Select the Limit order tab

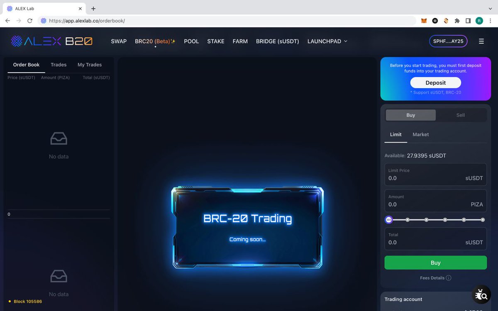[x=395, y=134]
